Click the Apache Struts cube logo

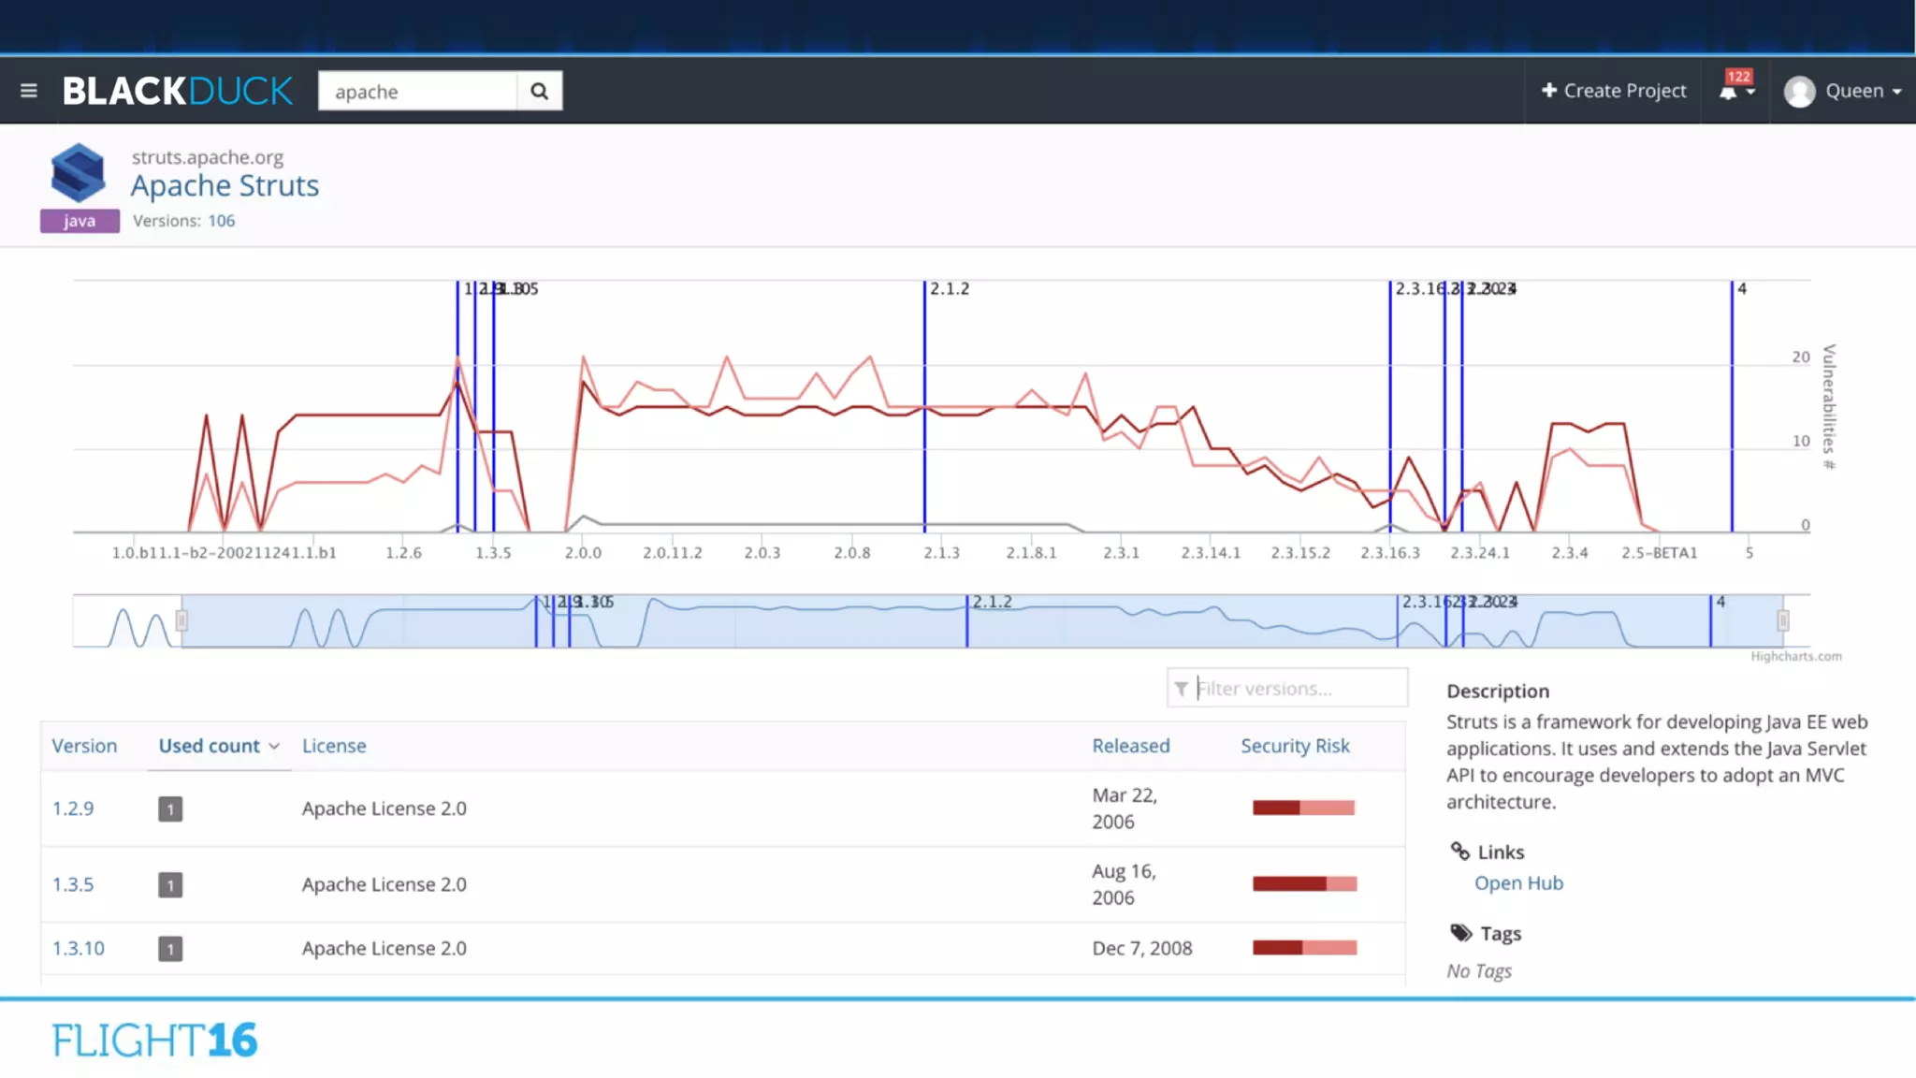(78, 172)
